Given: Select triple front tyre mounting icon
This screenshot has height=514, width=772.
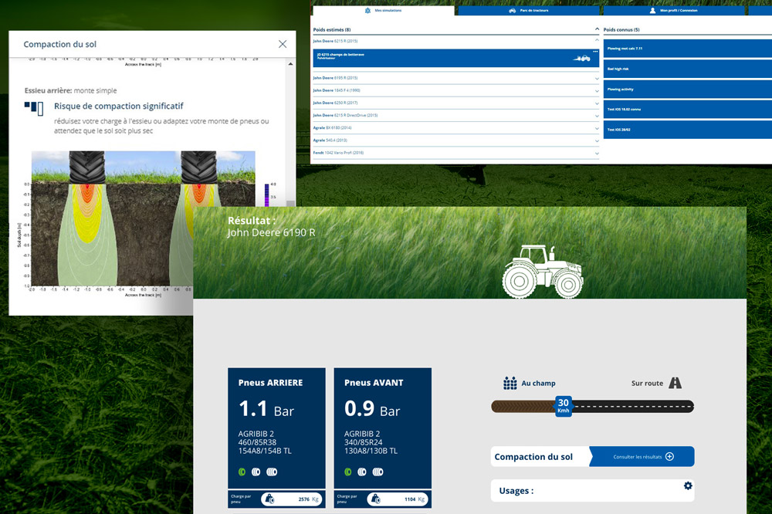Looking at the screenshot, I should (378, 472).
